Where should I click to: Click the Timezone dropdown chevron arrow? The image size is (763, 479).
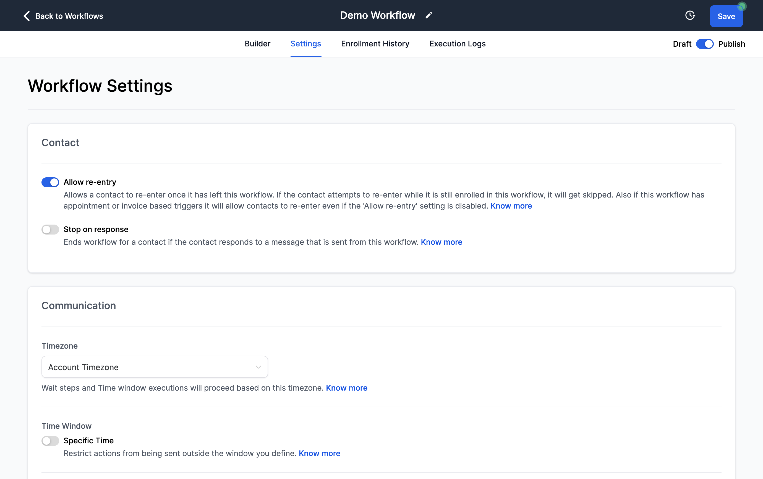click(258, 367)
